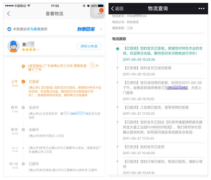Tap the 已揽件 timeline marker icon

tap(23, 164)
